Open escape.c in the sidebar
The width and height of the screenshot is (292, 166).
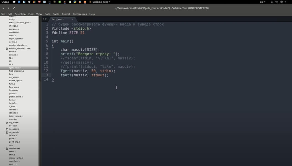tap(13, 55)
